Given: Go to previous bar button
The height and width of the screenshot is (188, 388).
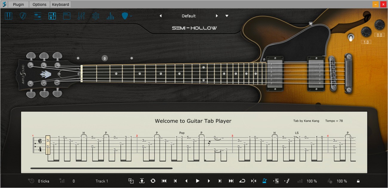Looking at the screenshot, I should (175, 181).
